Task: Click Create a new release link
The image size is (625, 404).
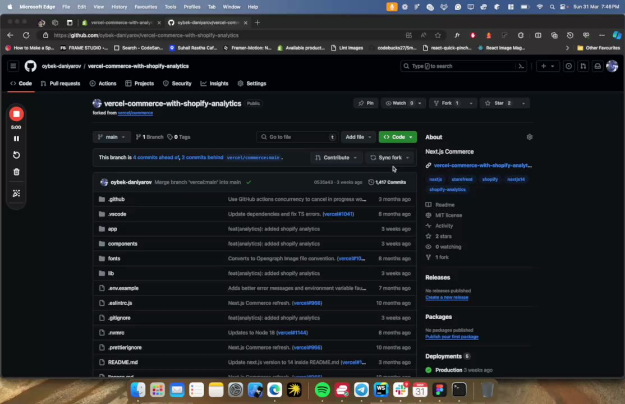Action: (447, 297)
